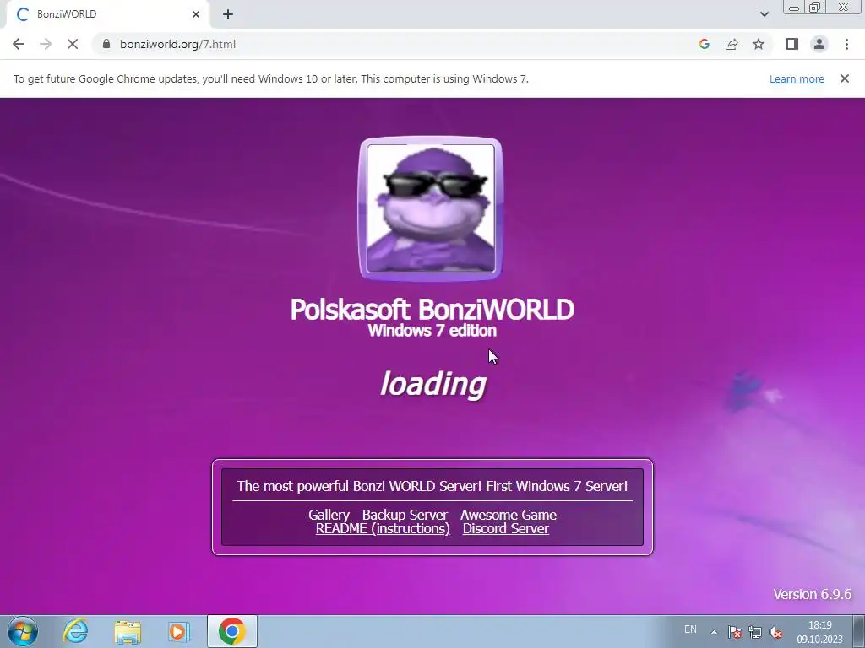Open Chrome three-dot menu
The height and width of the screenshot is (648, 865).
pos(846,44)
